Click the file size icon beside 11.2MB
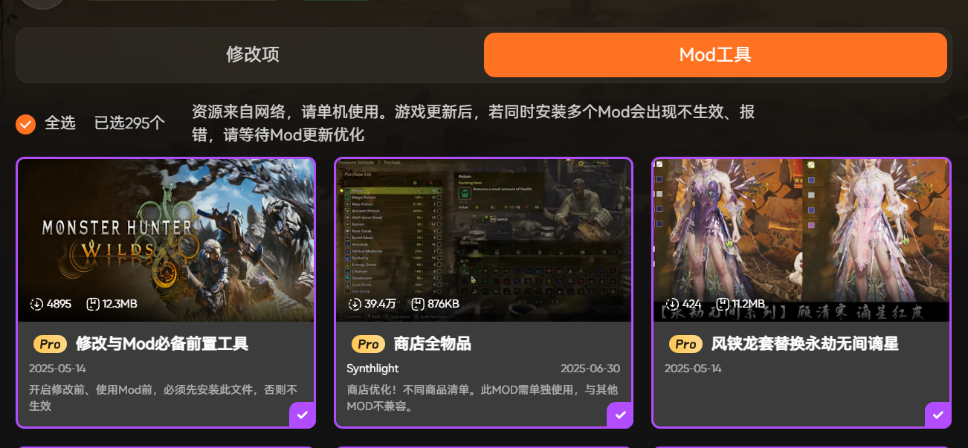Screen dimensions: 968x448 723,304
